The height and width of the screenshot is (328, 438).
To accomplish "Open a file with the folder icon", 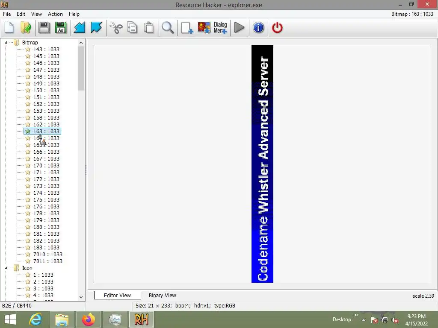I will [x=26, y=28].
